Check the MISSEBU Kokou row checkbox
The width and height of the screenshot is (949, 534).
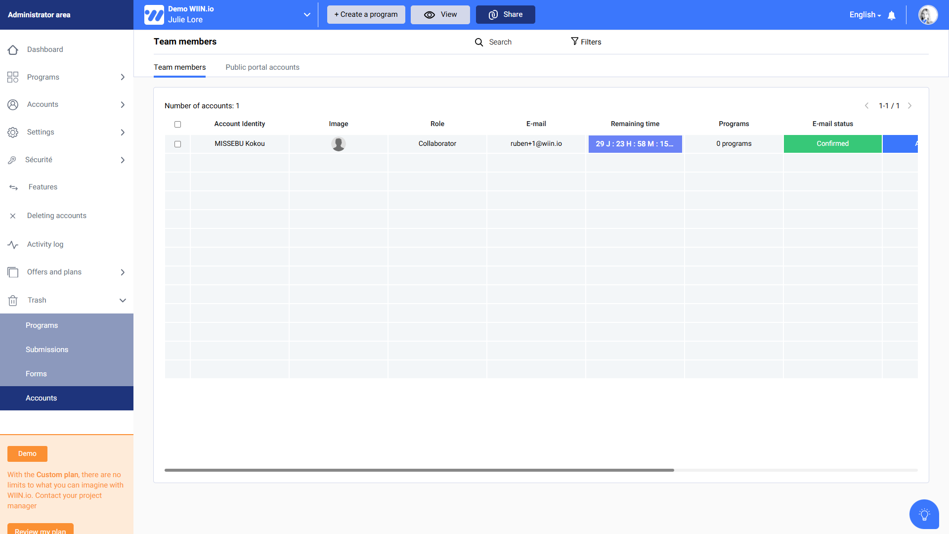pyautogui.click(x=177, y=144)
